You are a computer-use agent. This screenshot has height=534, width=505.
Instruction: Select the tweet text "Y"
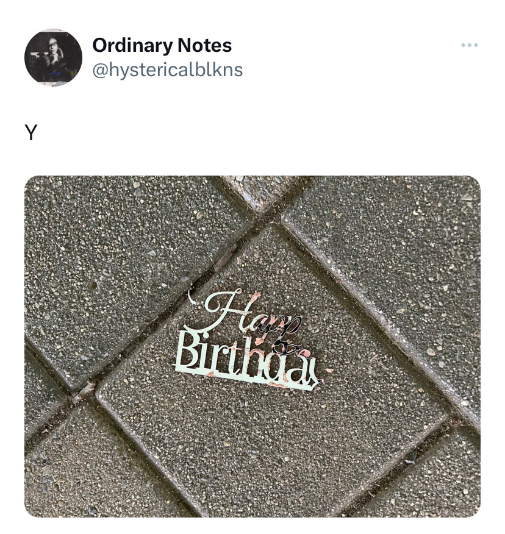[x=30, y=132]
